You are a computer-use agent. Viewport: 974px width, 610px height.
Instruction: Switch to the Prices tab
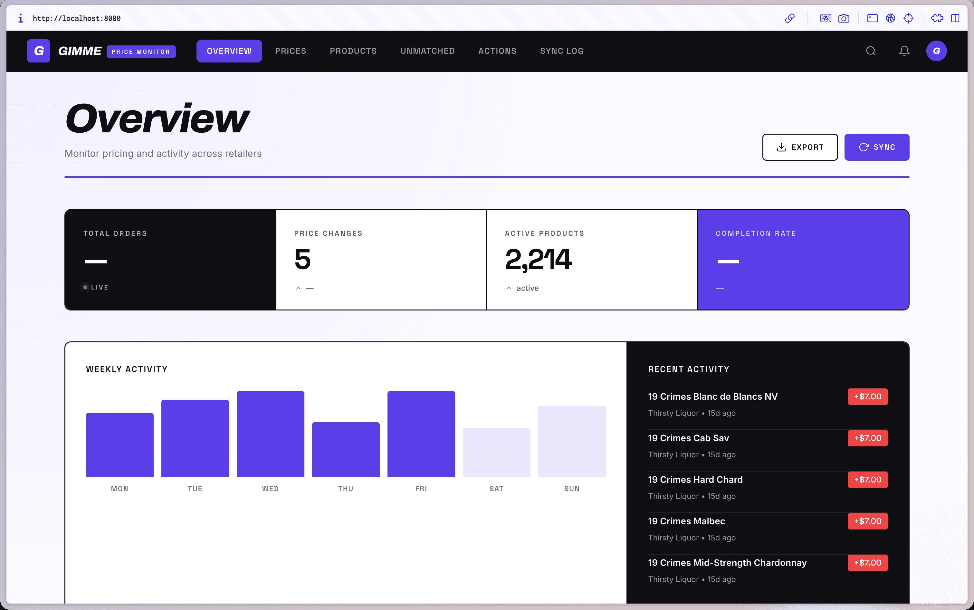[291, 51]
